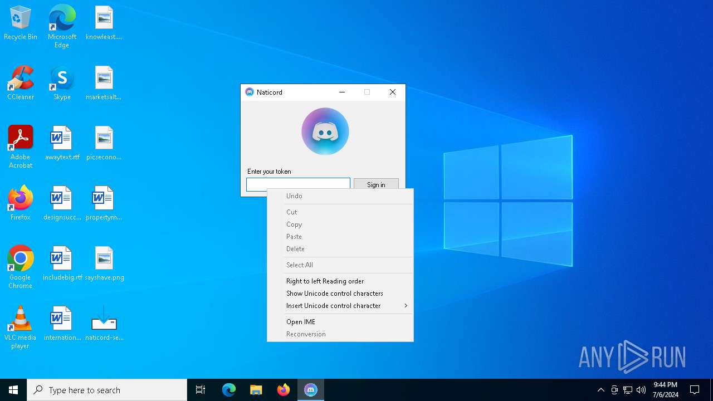The width and height of the screenshot is (713, 401).
Task: Click the Sign in button
Action: pyautogui.click(x=376, y=184)
